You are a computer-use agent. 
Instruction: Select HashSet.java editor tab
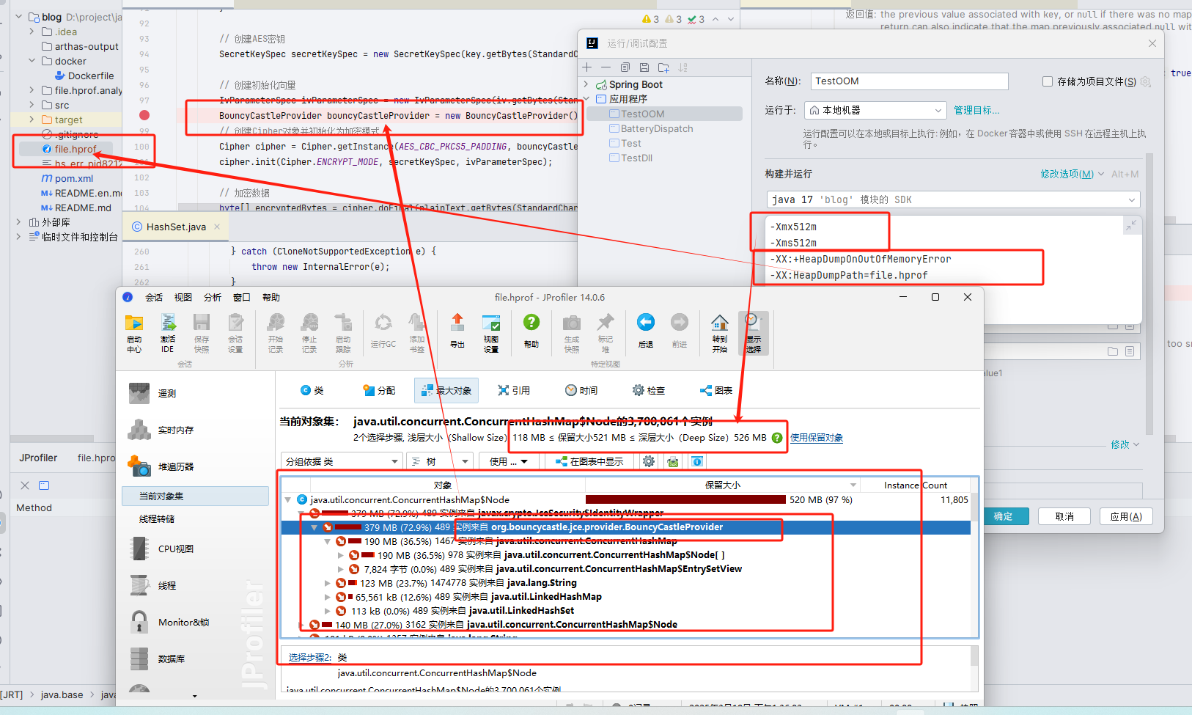pos(176,227)
